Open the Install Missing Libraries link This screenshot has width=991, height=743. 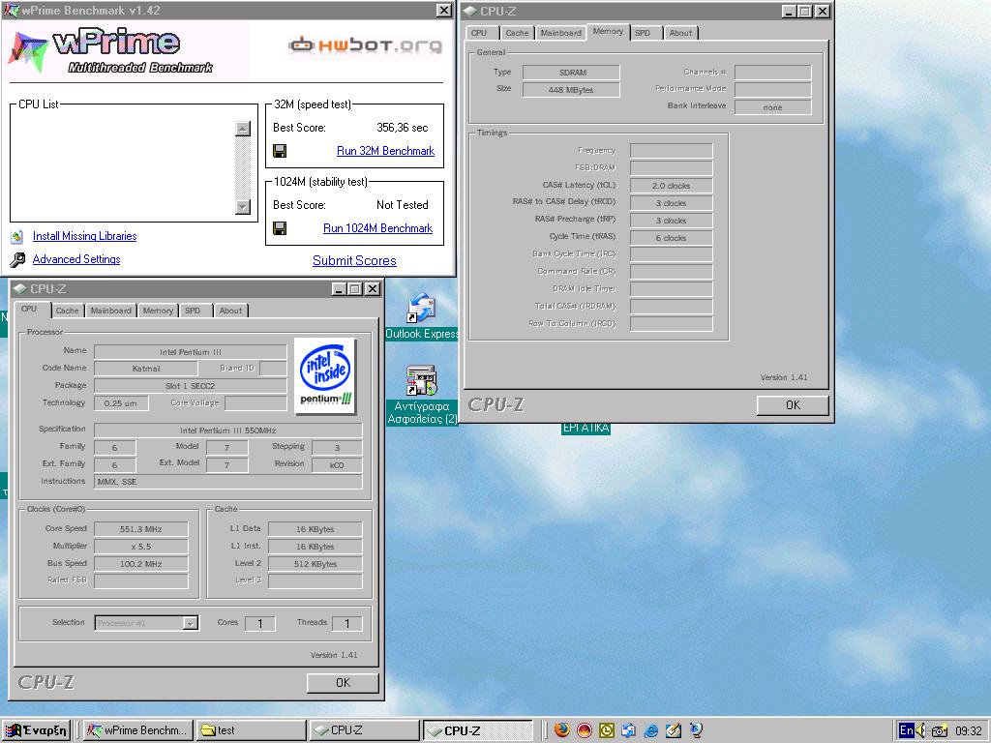(85, 236)
